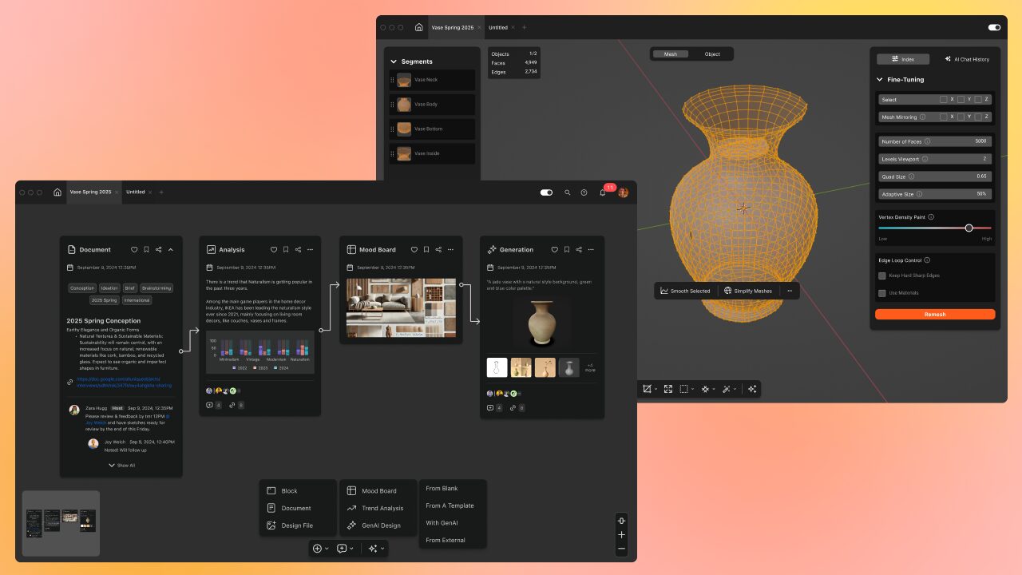Switch to the Untitled tab in front window
Screen dimensions: 1022x575
136,192
